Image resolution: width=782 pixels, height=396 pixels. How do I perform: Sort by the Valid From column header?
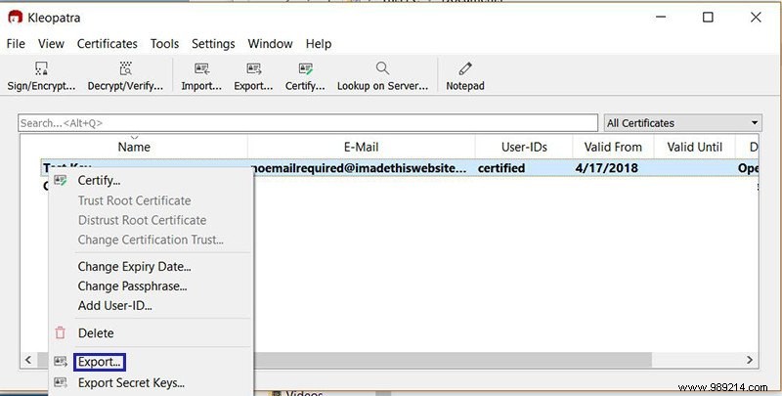[x=613, y=147]
